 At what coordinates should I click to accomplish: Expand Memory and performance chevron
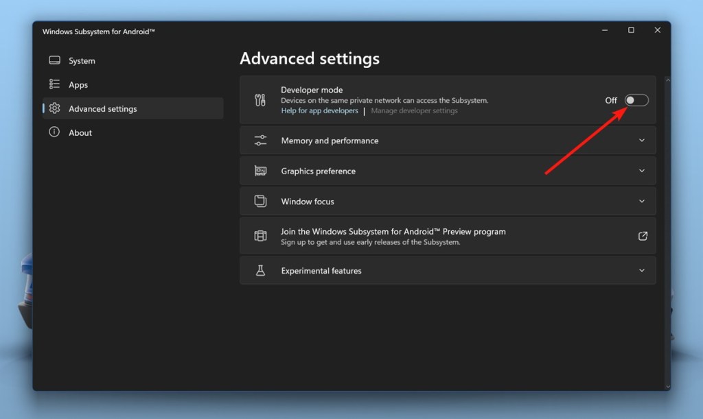click(642, 140)
